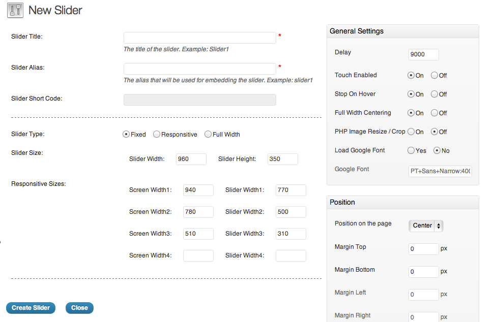
Task: Click the Slider Width field showing 960
Action: coord(191,159)
